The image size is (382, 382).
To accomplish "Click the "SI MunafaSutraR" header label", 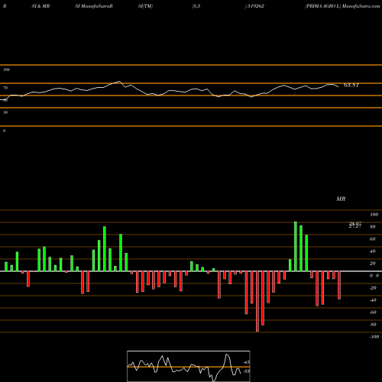I will tap(94, 6).
